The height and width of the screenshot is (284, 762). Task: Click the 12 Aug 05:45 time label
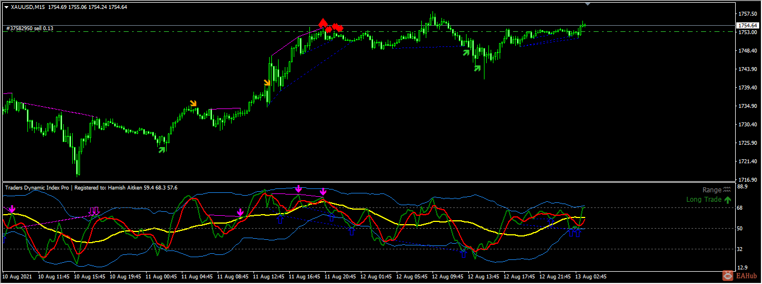[x=412, y=277]
